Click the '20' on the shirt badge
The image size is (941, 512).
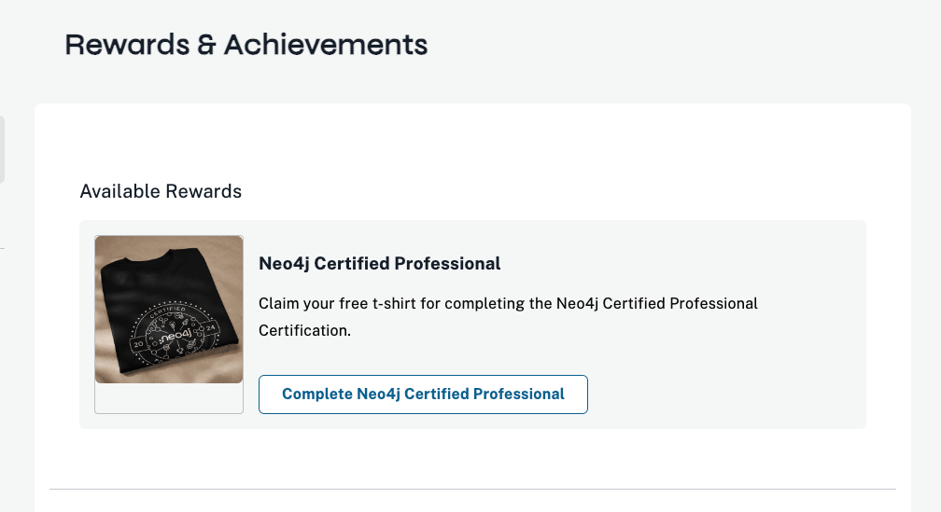click(x=138, y=344)
